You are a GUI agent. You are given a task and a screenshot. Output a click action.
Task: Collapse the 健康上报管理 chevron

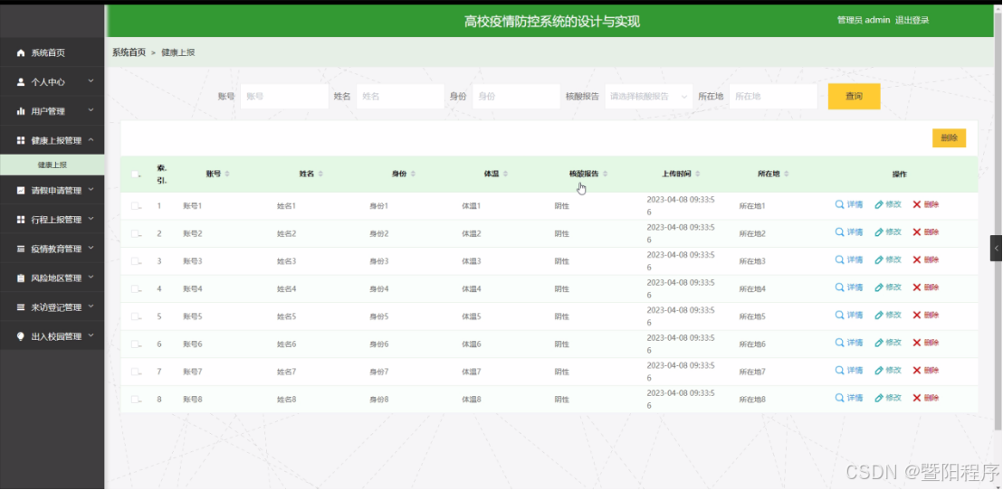[x=91, y=140]
